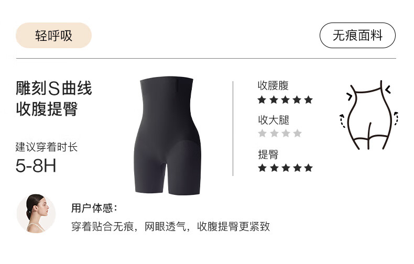Click the 雕刻S曲线 headline text
The width and height of the screenshot is (414, 264).
[54, 88]
